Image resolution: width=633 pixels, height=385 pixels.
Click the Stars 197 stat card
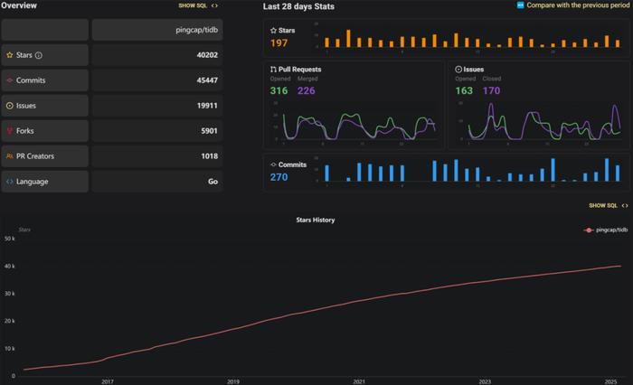[x=446, y=38]
